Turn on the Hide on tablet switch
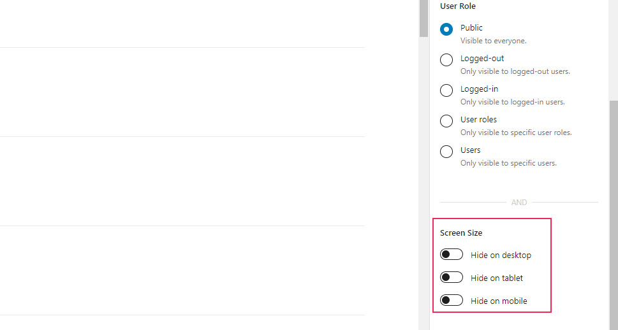618x330 pixels. coord(452,278)
